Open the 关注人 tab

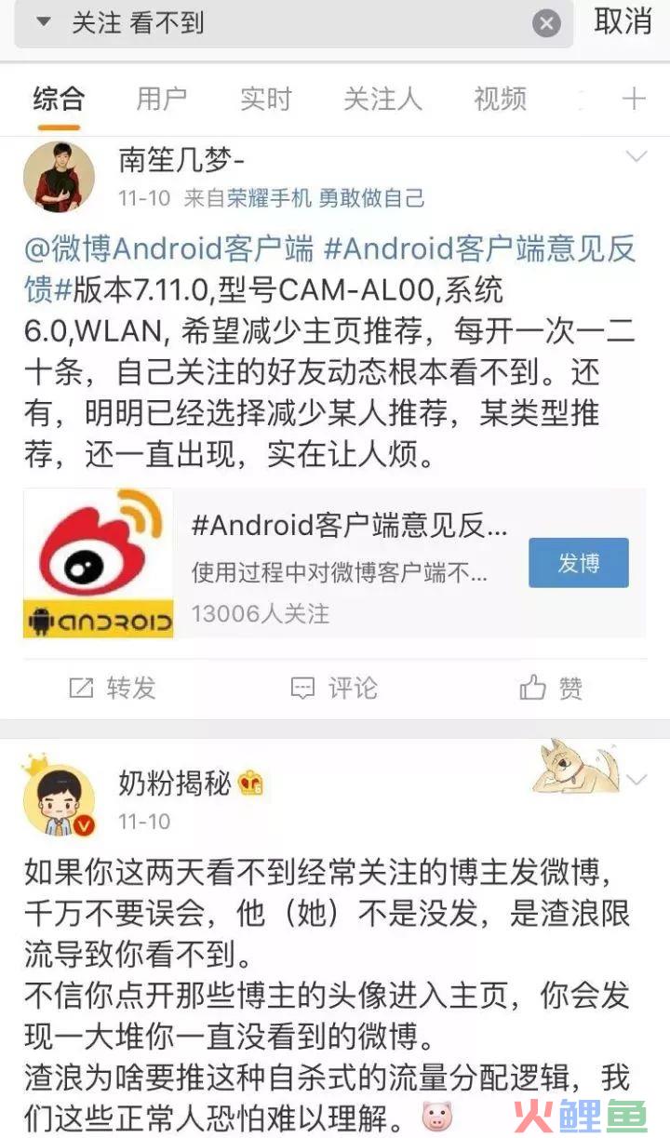point(382,99)
